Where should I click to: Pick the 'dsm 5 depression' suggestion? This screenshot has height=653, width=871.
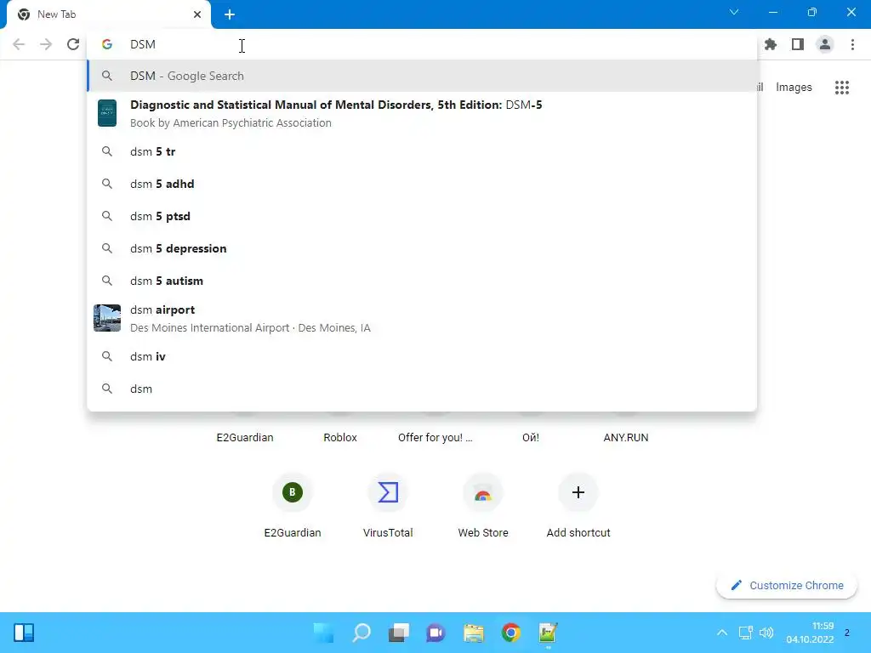pyautogui.click(x=422, y=248)
